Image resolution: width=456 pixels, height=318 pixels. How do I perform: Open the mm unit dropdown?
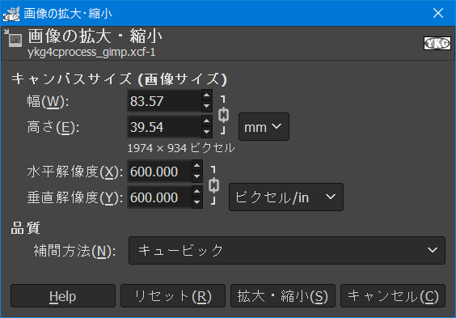click(264, 127)
